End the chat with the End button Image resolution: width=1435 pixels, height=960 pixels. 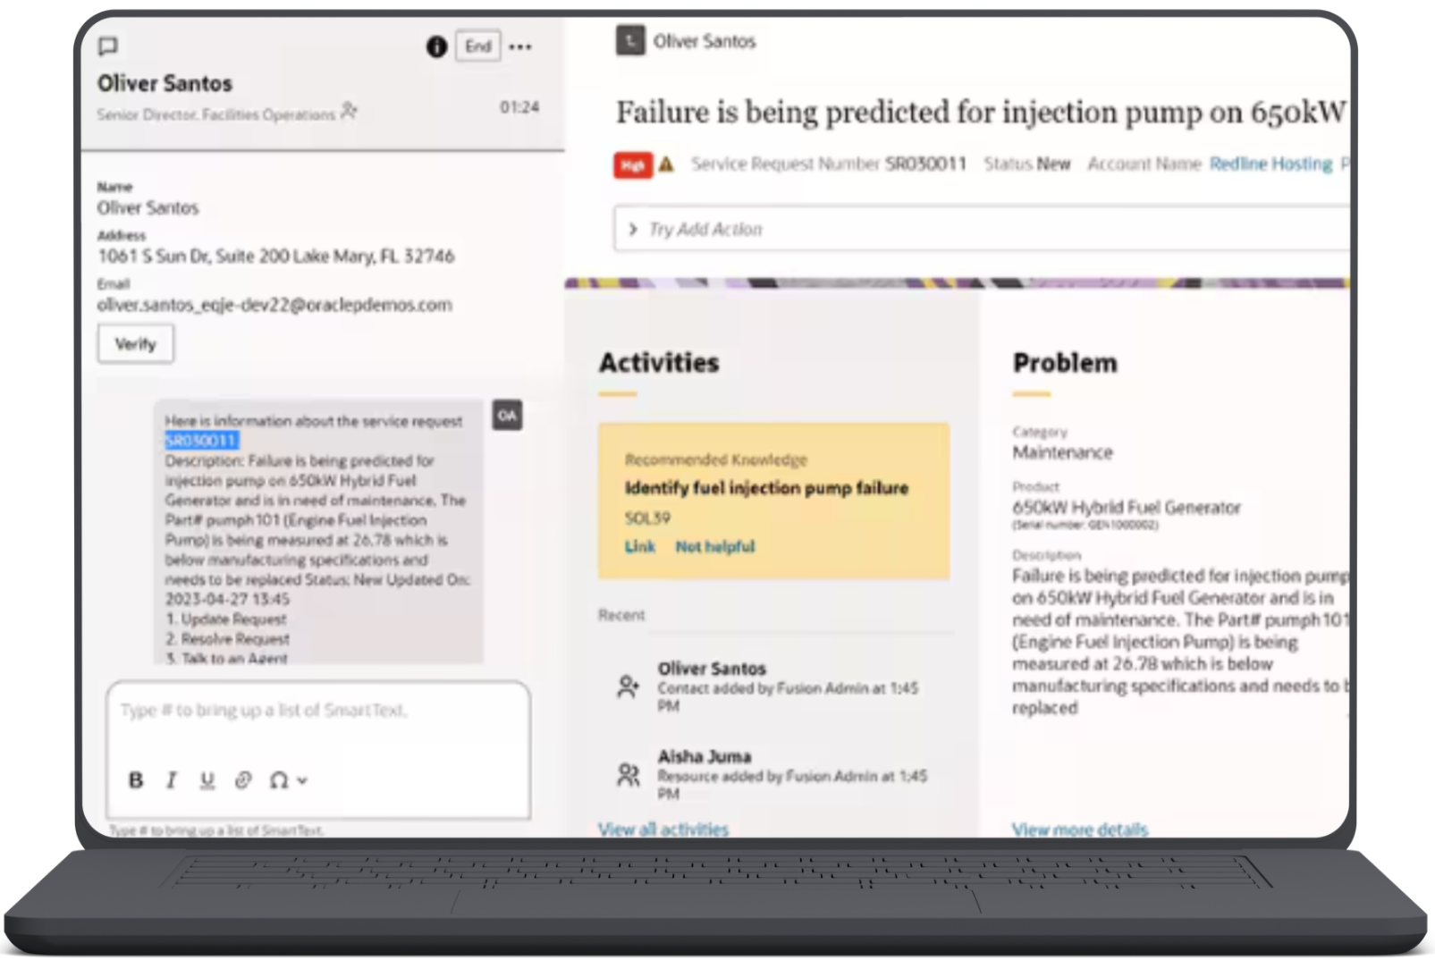[477, 46]
